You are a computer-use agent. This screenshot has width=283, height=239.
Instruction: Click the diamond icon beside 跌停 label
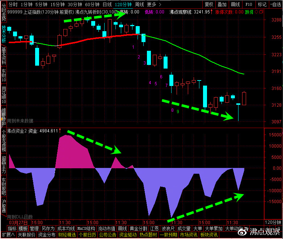pyautogui.click(x=256, y=12)
